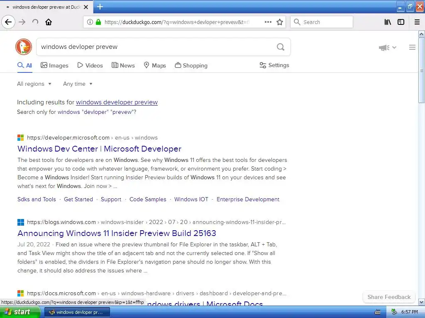Open the Firefox hamburger menu

click(417, 22)
